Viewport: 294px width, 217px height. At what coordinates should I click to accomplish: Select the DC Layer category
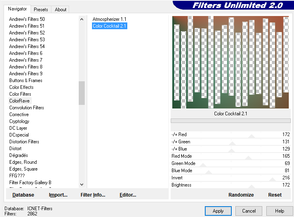tap(18, 128)
